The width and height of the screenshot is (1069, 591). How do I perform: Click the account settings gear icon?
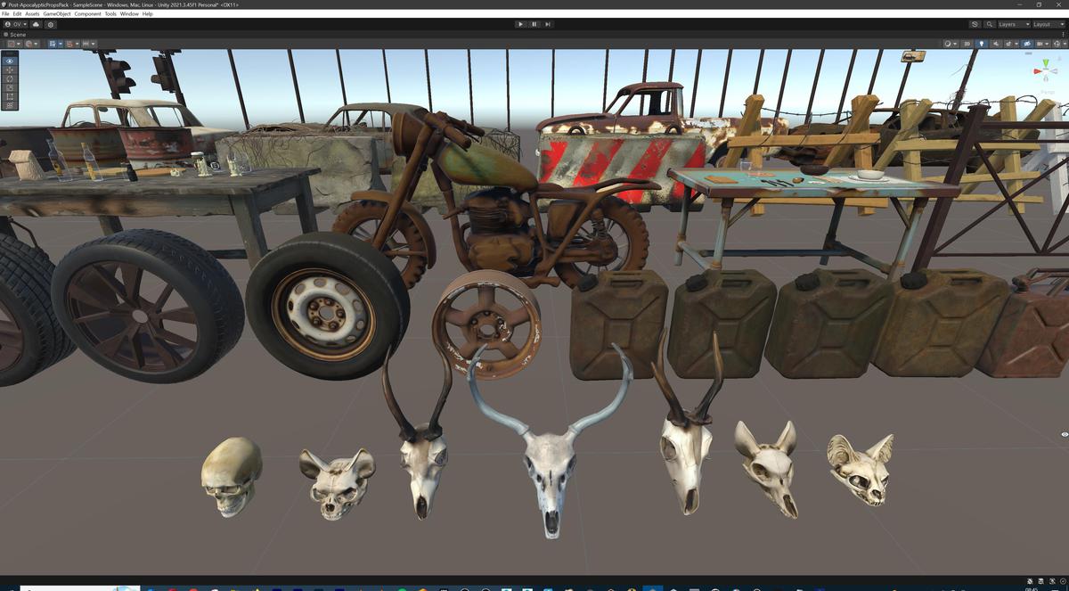pyautogui.click(x=51, y=24)
